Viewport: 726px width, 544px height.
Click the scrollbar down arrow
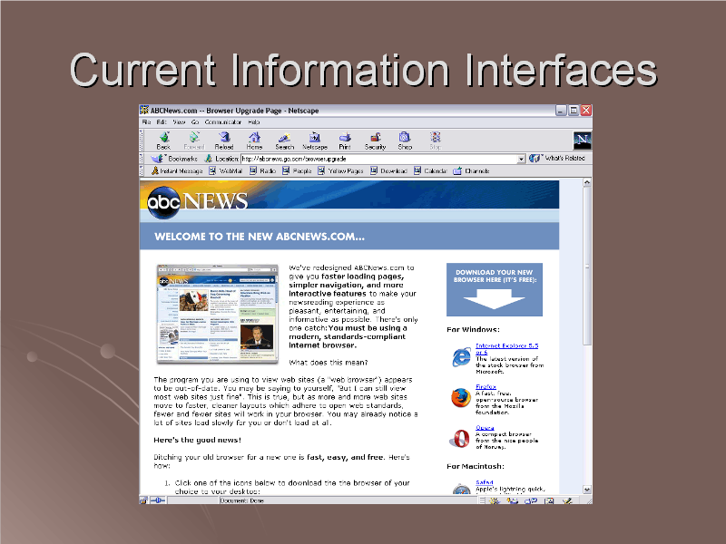[x=587, y=490]
